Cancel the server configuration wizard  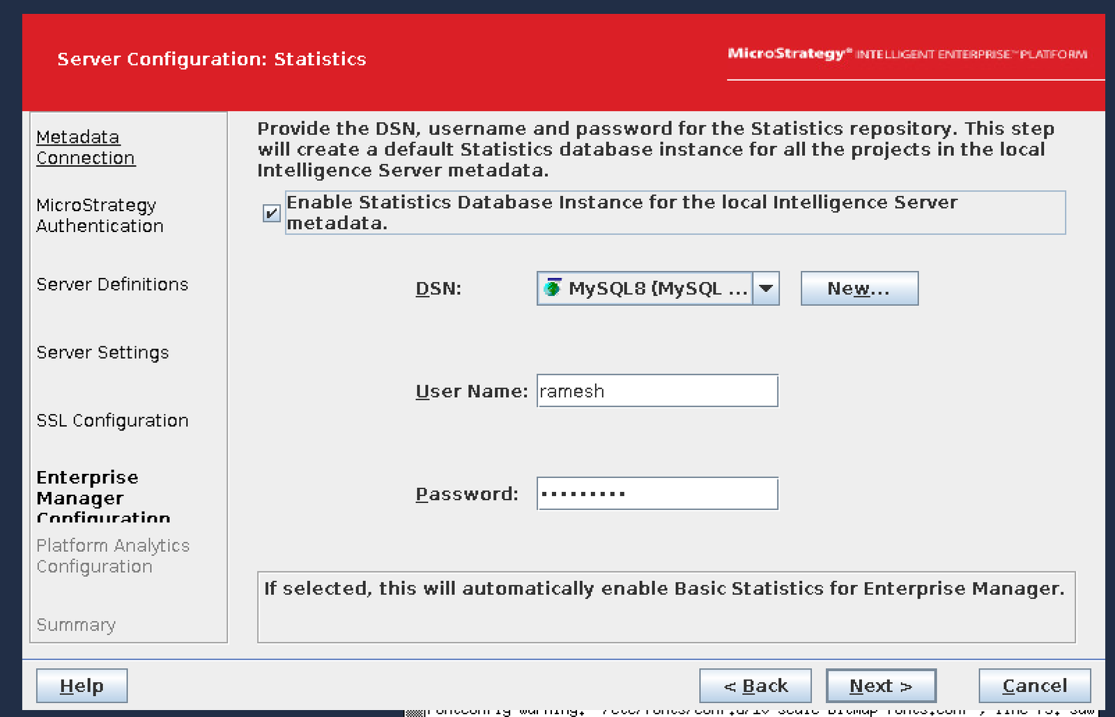tap(1034, 686)
